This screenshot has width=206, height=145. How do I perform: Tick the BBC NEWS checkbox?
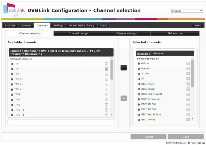188,89
